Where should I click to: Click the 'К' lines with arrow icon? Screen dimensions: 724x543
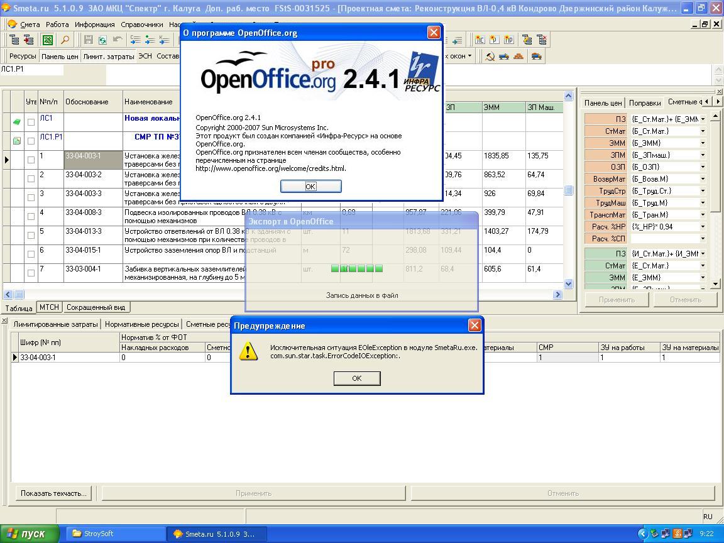tap(164, 40)
